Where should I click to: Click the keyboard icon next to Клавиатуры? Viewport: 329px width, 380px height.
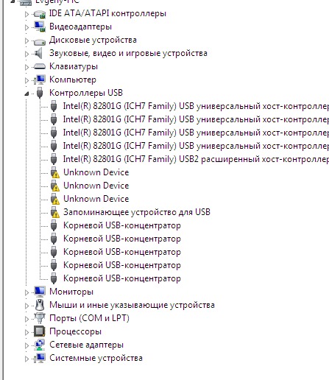39,66
